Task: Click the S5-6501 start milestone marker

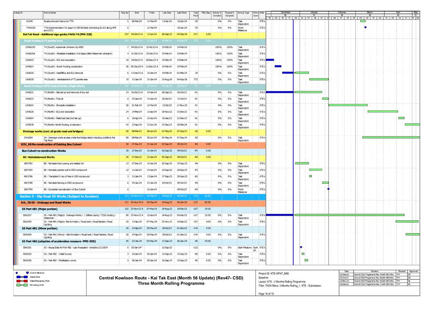Action: (x=301, y=247)
